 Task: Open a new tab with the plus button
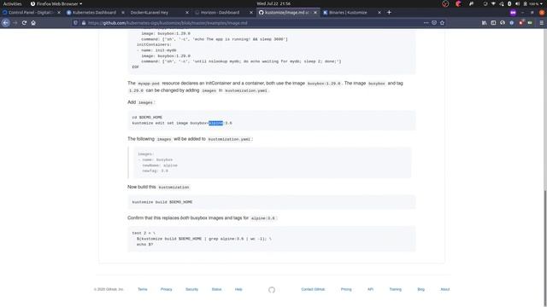coord(389,12)
